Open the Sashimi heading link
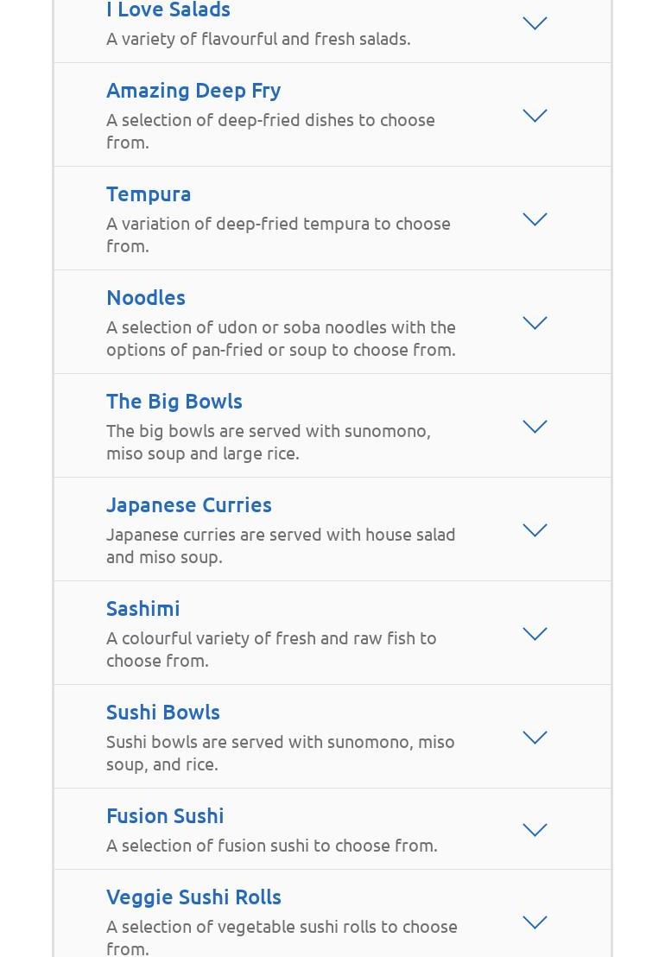Screen dimensions: 665x957 (143, 608)
